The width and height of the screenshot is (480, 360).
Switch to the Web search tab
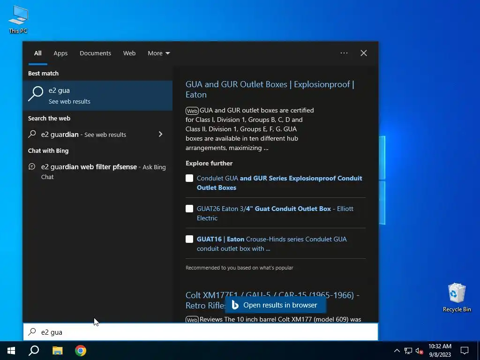click(x=129, y=53)
